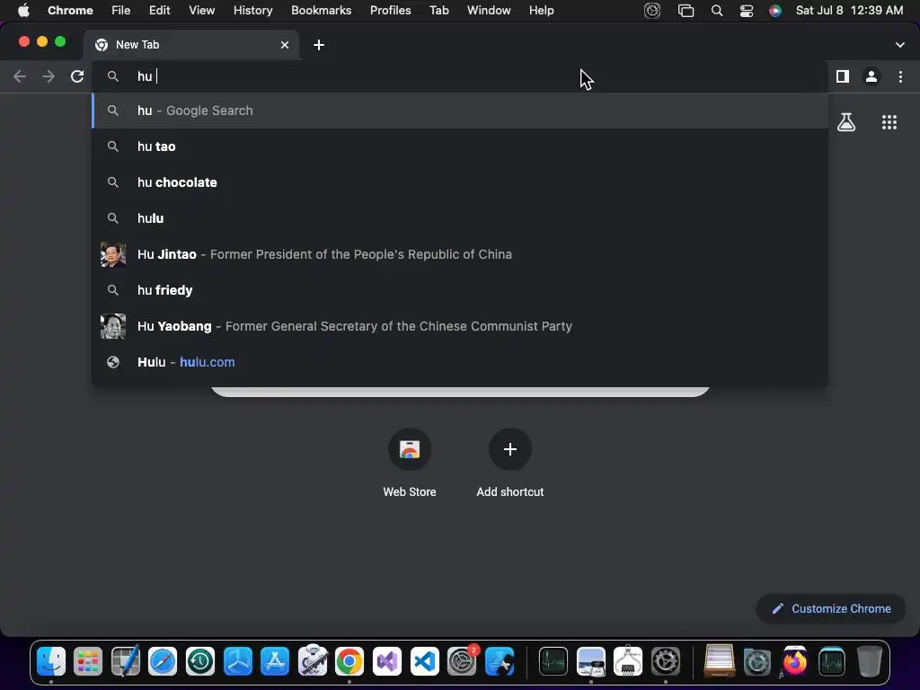This screenshot has width=920, height=690.
Task: Choose the Hu Jintao suggestion
Action: (460, 254)
